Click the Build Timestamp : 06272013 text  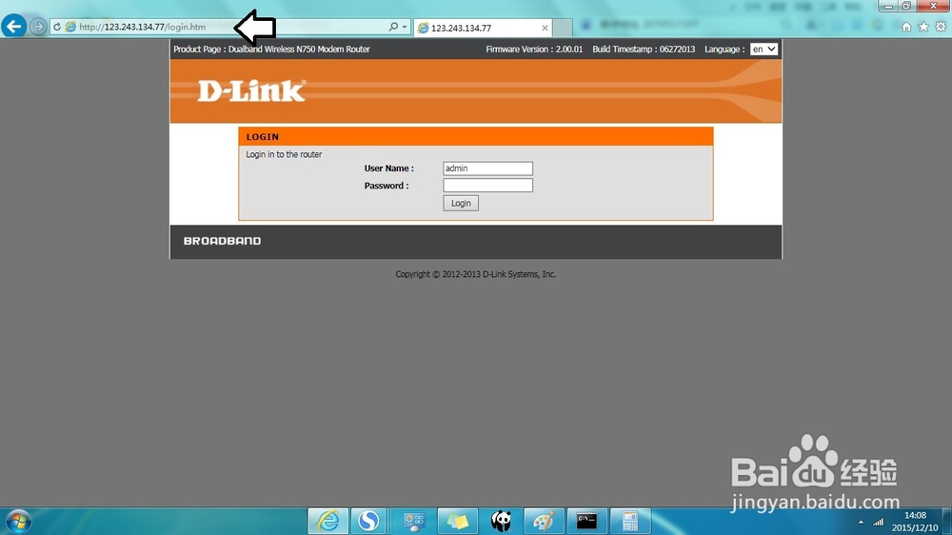tap(644, 50)
